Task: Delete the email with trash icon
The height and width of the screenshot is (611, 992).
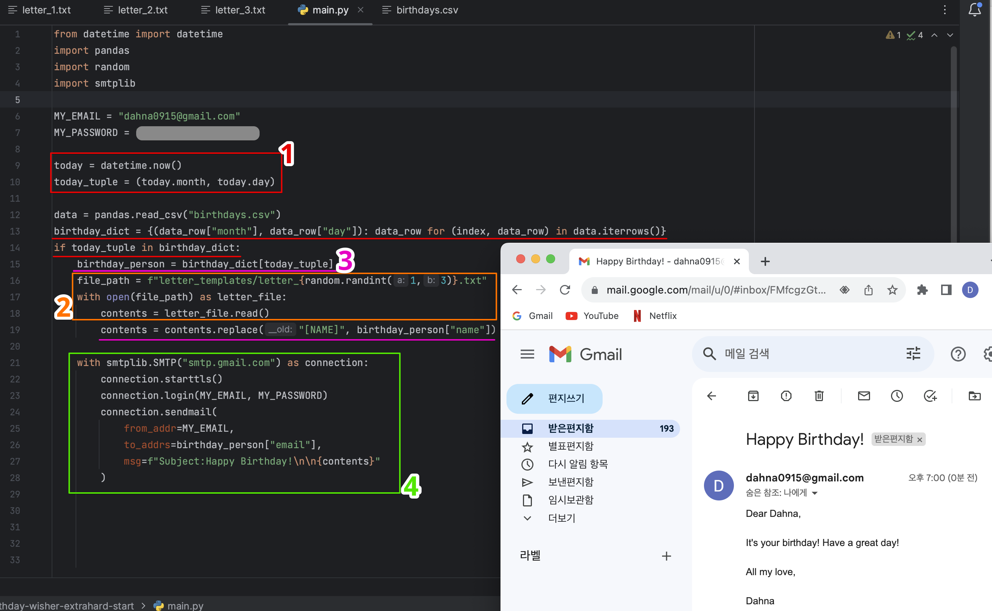Action: [819, 396]
